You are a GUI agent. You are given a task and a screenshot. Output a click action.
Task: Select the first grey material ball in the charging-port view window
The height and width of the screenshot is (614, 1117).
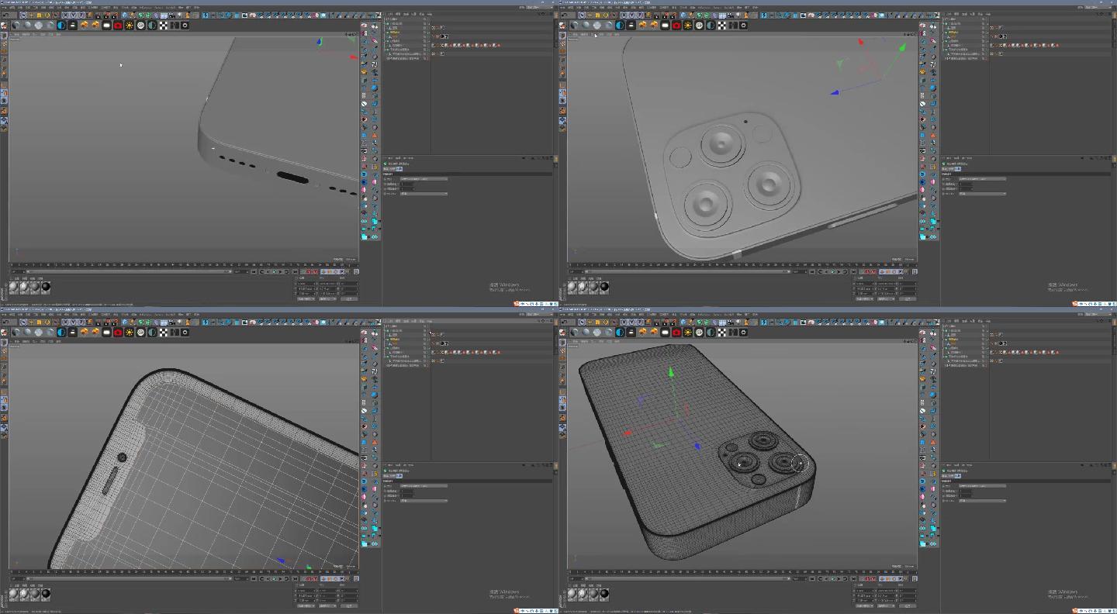click(x=13, y=287)
